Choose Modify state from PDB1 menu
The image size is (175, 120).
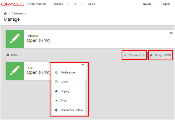[69, 73]
